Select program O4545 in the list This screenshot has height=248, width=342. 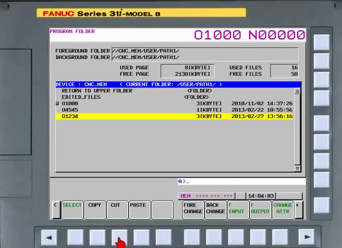pyautogui.click(x=175, y=110)
